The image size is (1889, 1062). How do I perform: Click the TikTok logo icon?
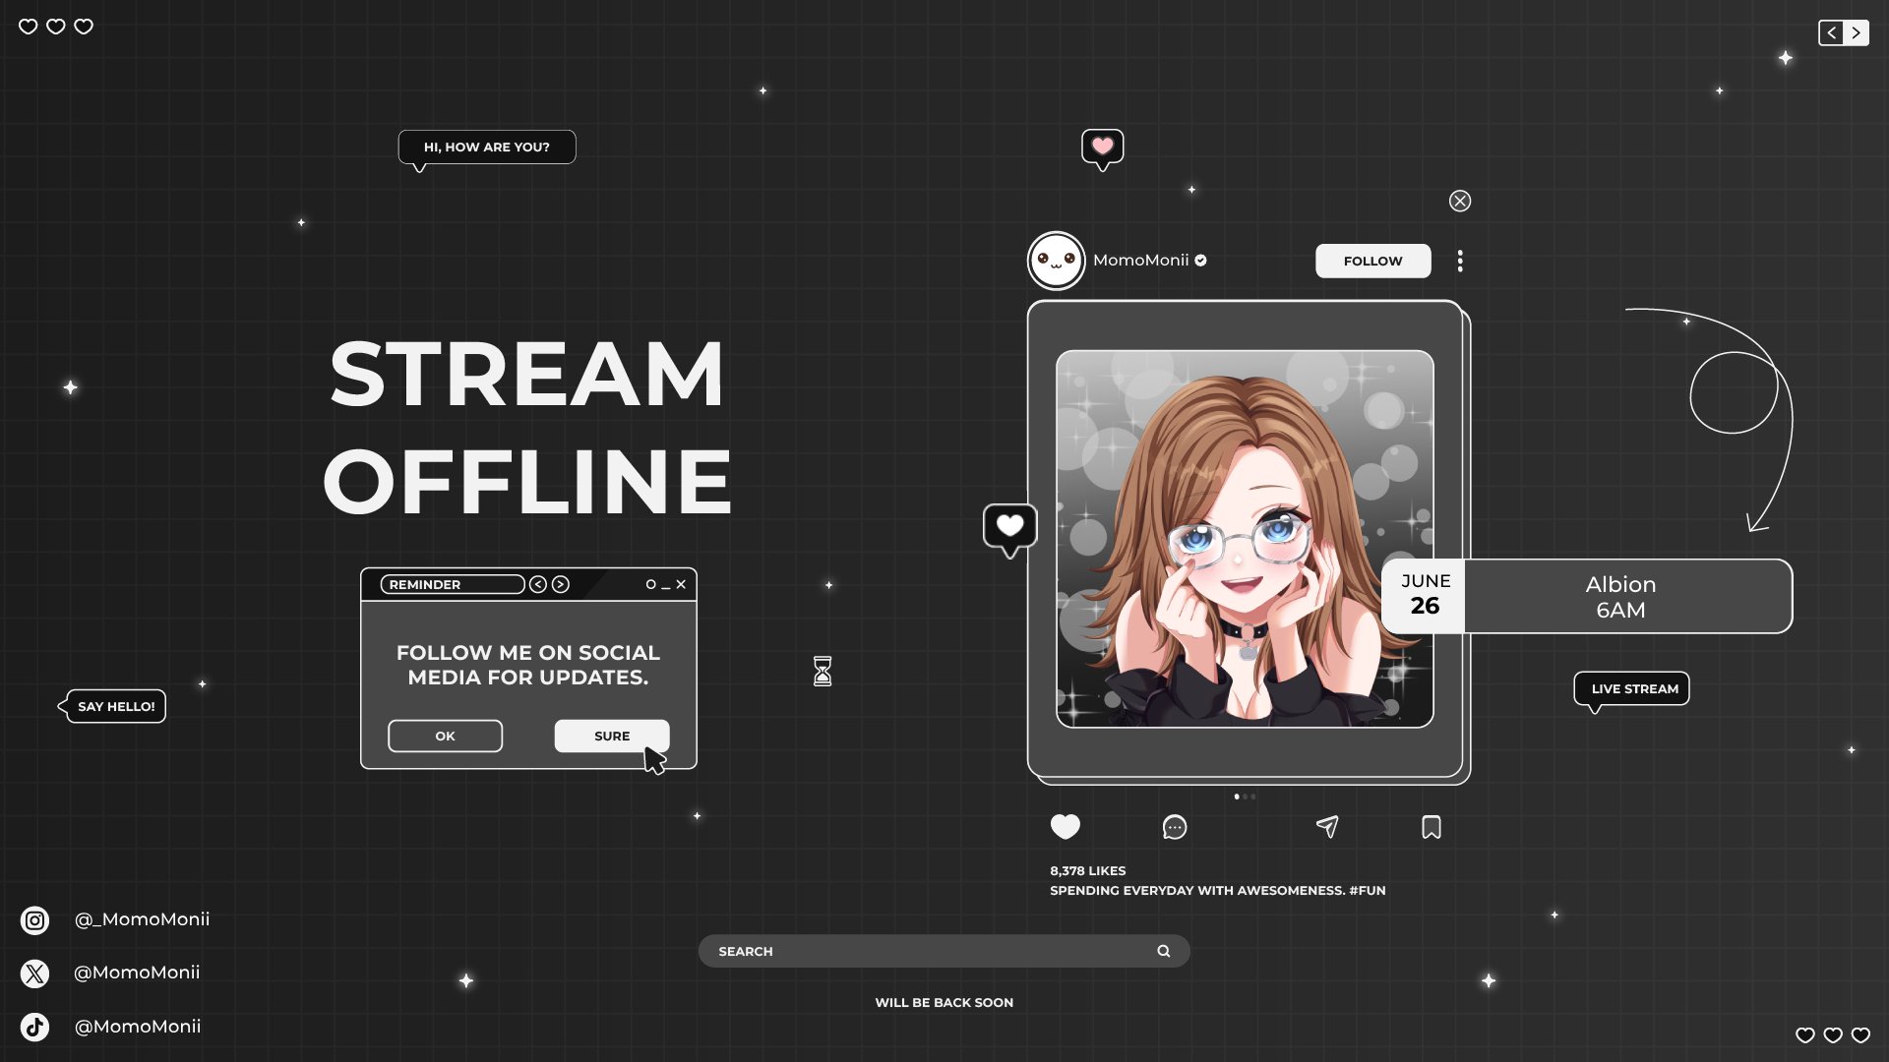pyautogui.click(x=34, y=1027)
